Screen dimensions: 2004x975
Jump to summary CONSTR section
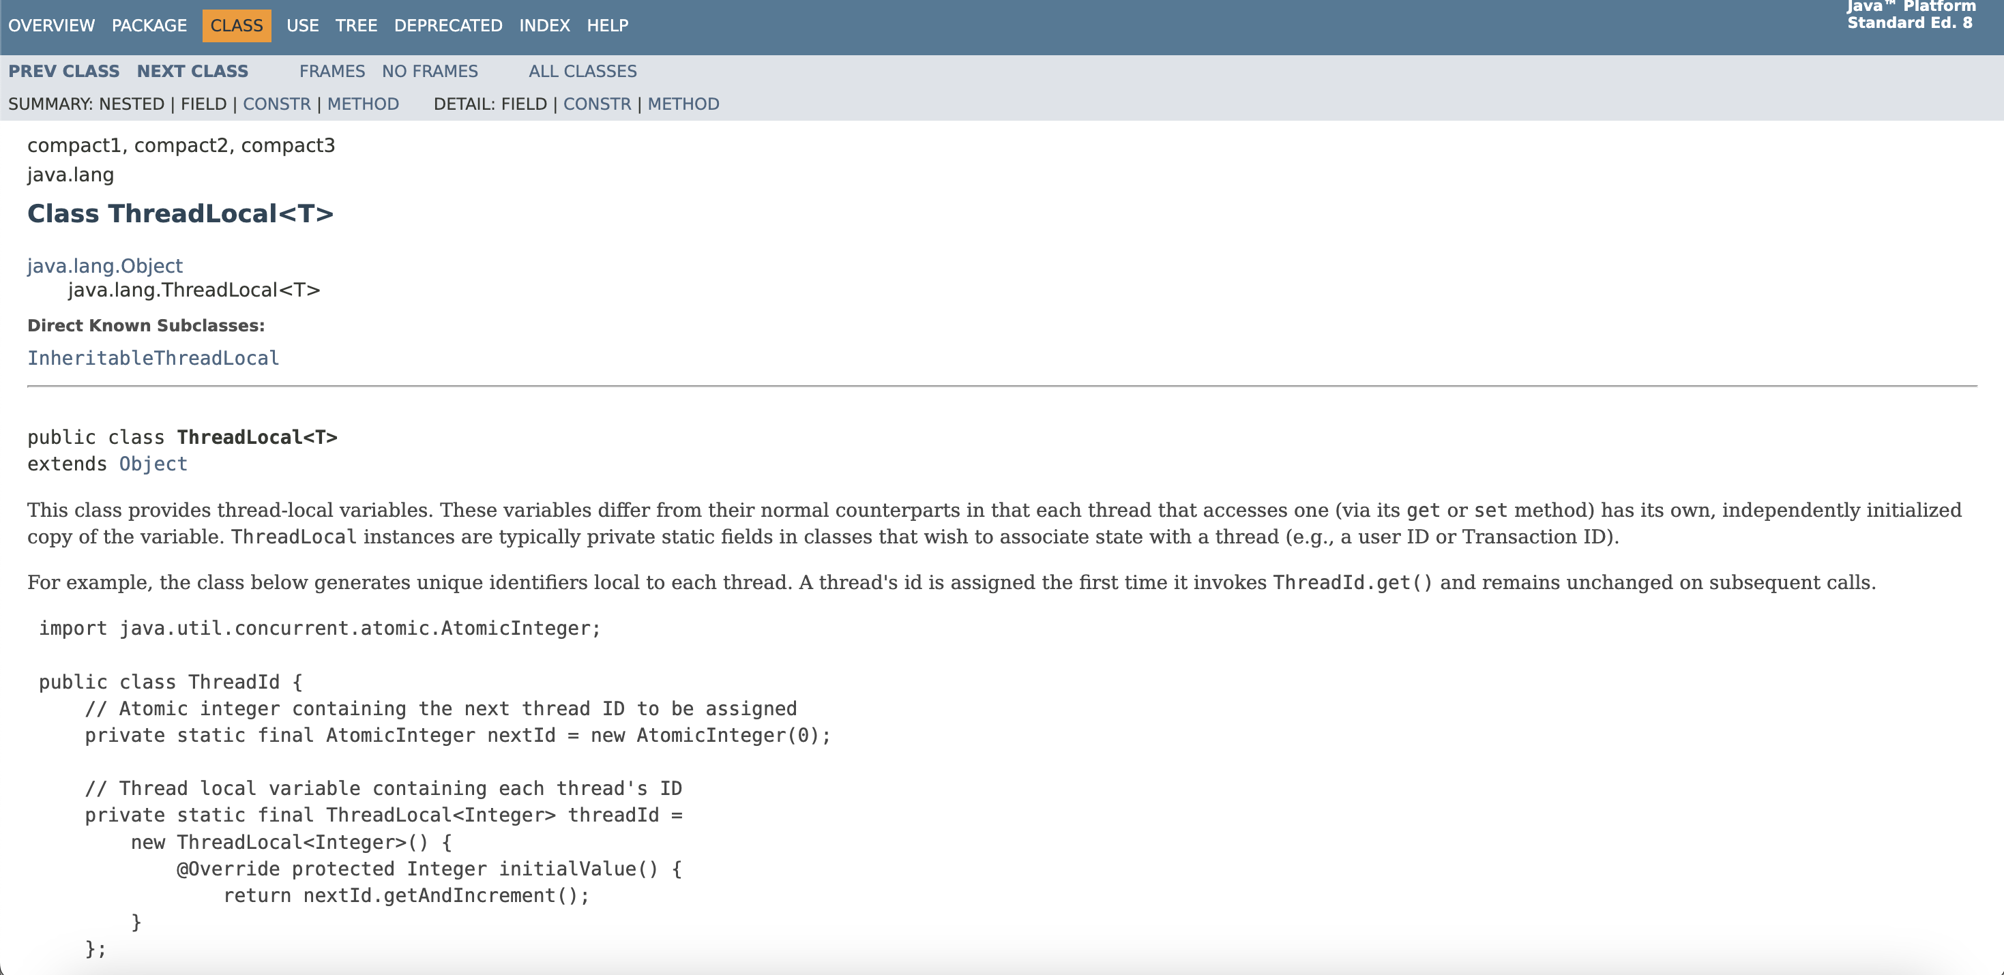[276, 104]
